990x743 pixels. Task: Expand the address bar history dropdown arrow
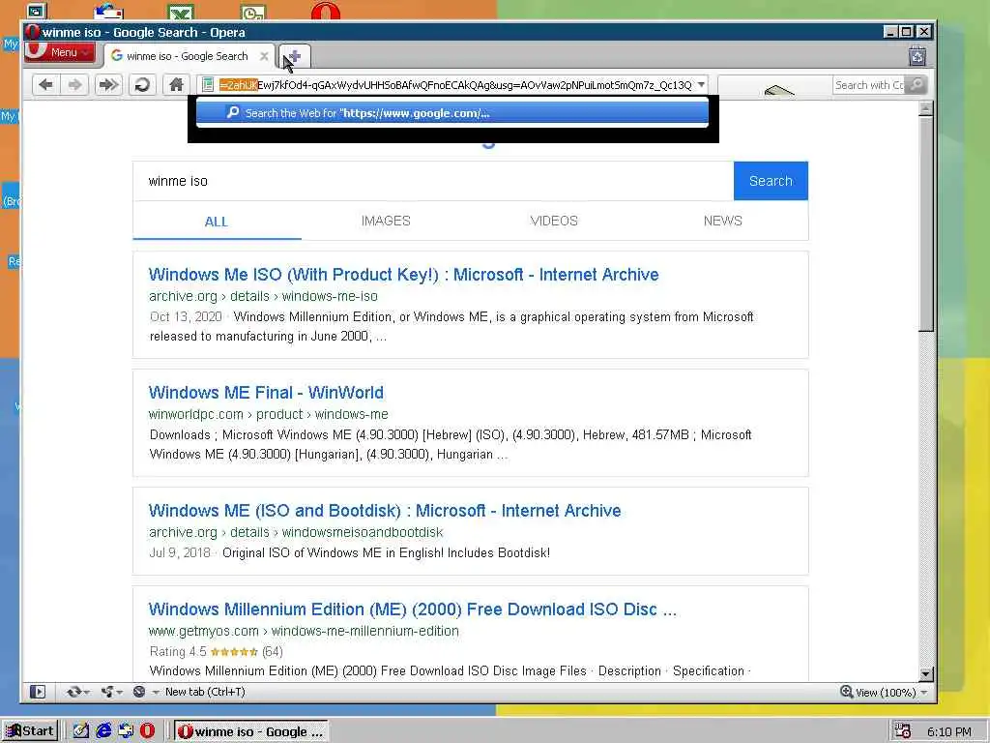(x=701, y=85)
